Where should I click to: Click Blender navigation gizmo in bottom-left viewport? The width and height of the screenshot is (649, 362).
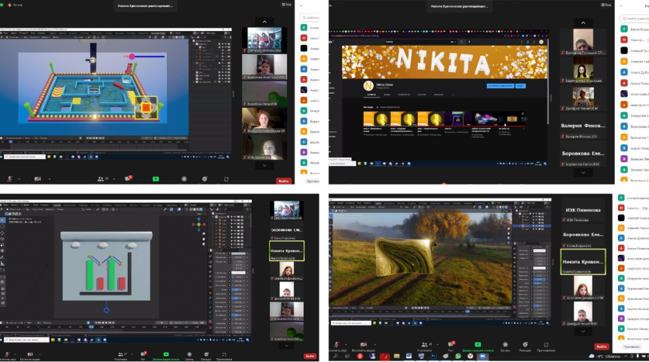198,224
